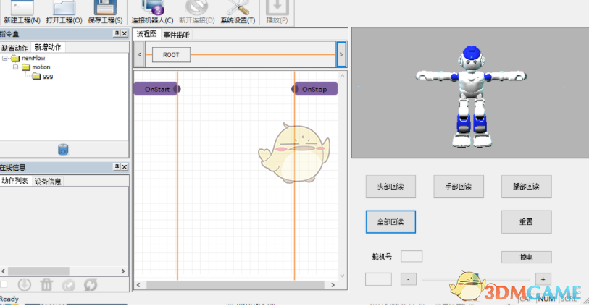Click the 重置 reset button
Viewport: 589px width, 306px height.
[x=526, y=221]
